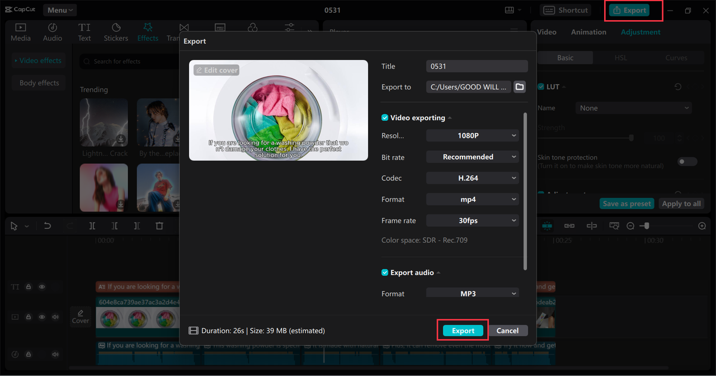
Task: Lock the text track
Action: (29, 286)
